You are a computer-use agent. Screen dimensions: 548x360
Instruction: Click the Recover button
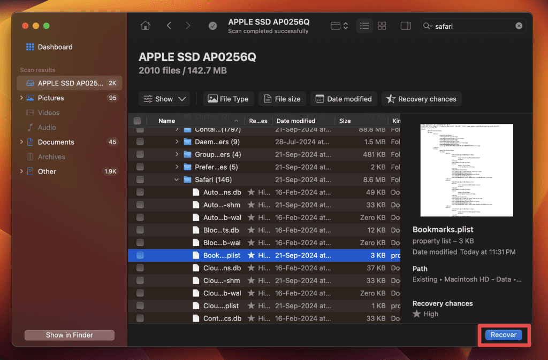pos(503,335)
